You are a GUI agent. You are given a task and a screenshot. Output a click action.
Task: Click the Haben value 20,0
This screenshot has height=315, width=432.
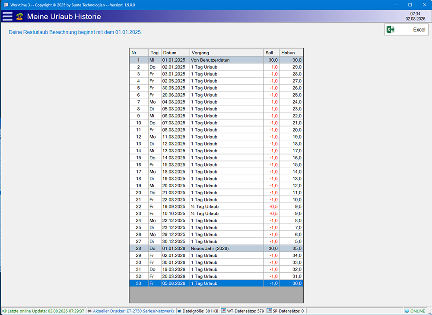click(291, 130)
